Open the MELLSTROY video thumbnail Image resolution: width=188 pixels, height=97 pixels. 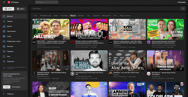click(51, 29)
